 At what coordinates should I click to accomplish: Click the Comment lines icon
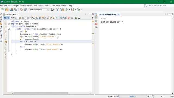pos(76,18)
